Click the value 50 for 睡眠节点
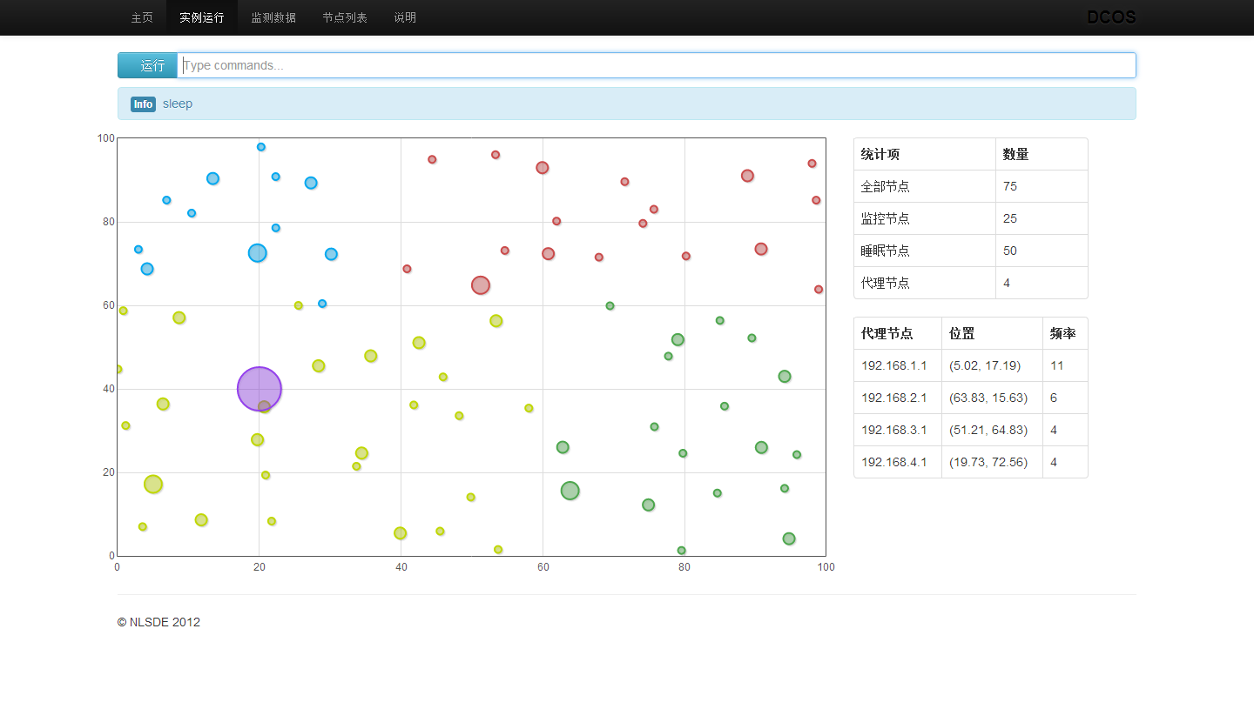1254x709 pixels. 1010,251
